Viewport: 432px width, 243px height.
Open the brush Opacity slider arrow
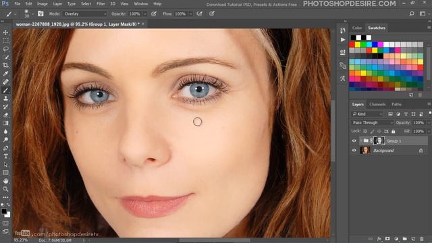pos(145,13)
